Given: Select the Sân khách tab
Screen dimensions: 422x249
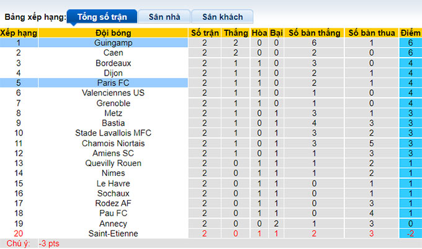Looking at the screenshot, I should [222, 17].
